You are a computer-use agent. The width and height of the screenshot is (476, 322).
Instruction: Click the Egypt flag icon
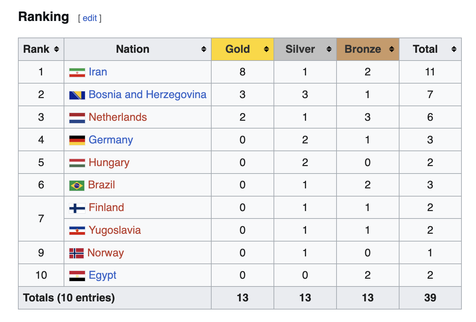pos(77,276)
